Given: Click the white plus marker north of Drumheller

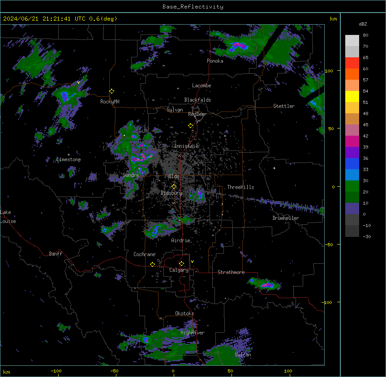Looking at the screenshot, I should pyautogui.click(x=274, y=168).
